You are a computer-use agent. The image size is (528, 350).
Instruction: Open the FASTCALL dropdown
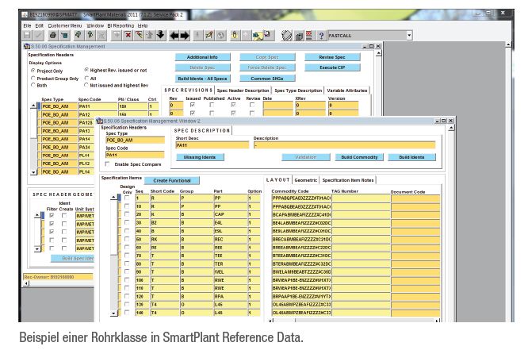coord(409,36)
